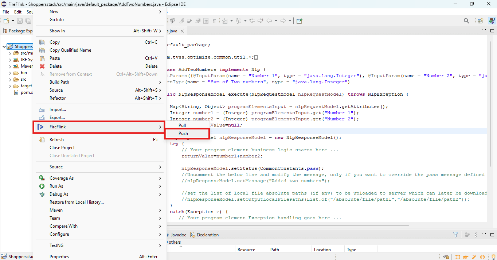Select Copy Qualified Name menu entry
This screenshot has height=260, width=497.
click(99, 50)
